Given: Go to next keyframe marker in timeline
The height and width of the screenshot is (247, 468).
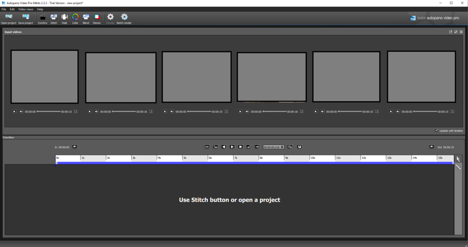Looking at the screenshot, I should click(249, 147).
